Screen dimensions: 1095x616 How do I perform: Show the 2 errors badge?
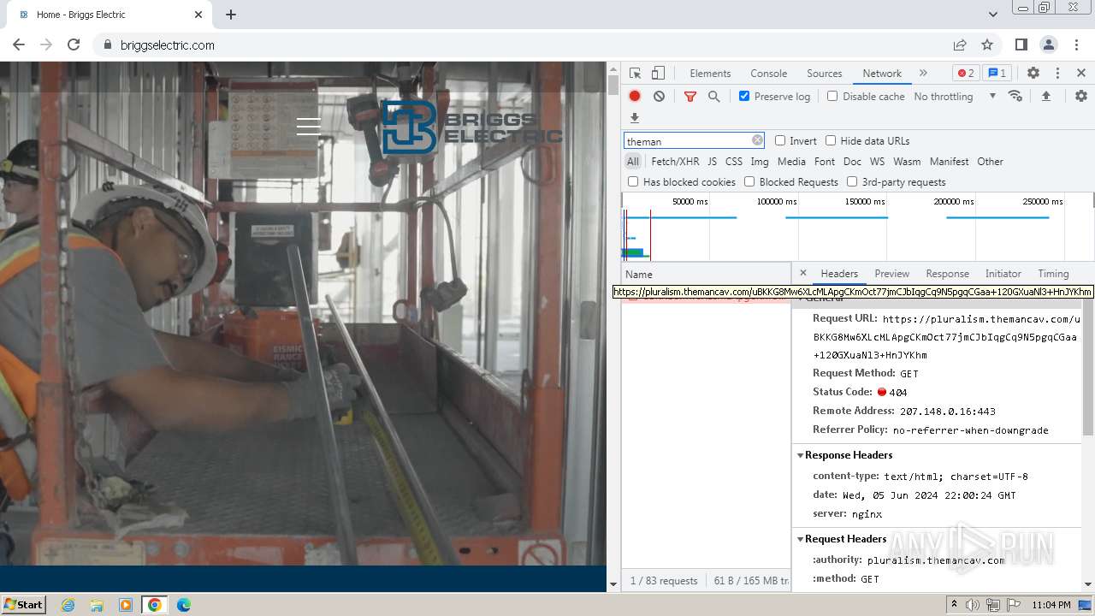point(965,73)
